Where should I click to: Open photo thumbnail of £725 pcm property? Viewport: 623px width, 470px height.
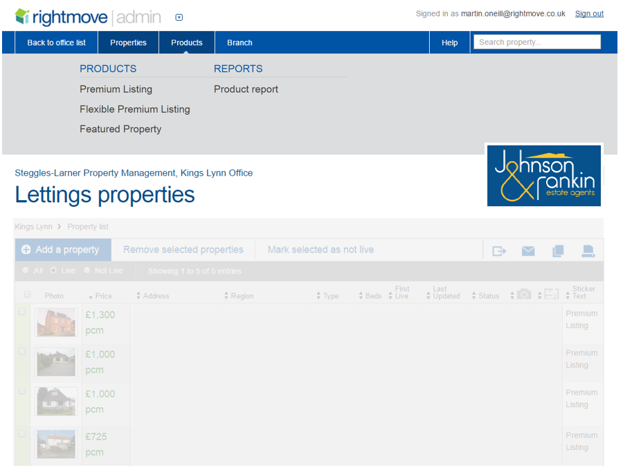click(x=56, y=444)
